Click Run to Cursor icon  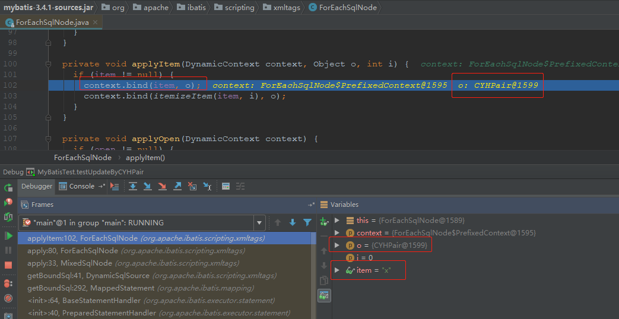click(x=207, y=186)
